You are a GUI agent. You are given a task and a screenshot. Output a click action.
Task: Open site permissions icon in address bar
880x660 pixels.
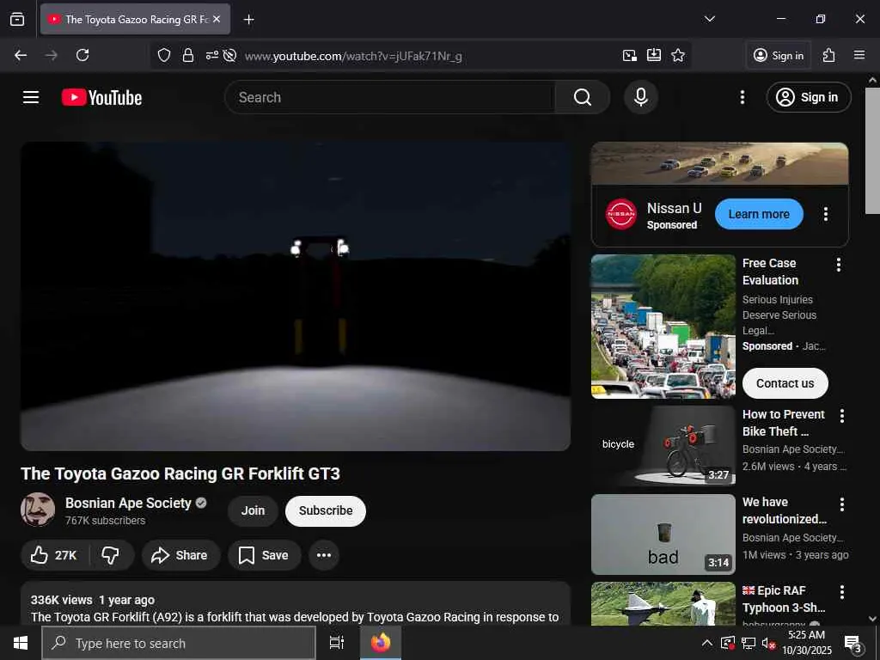pos(211,56)
